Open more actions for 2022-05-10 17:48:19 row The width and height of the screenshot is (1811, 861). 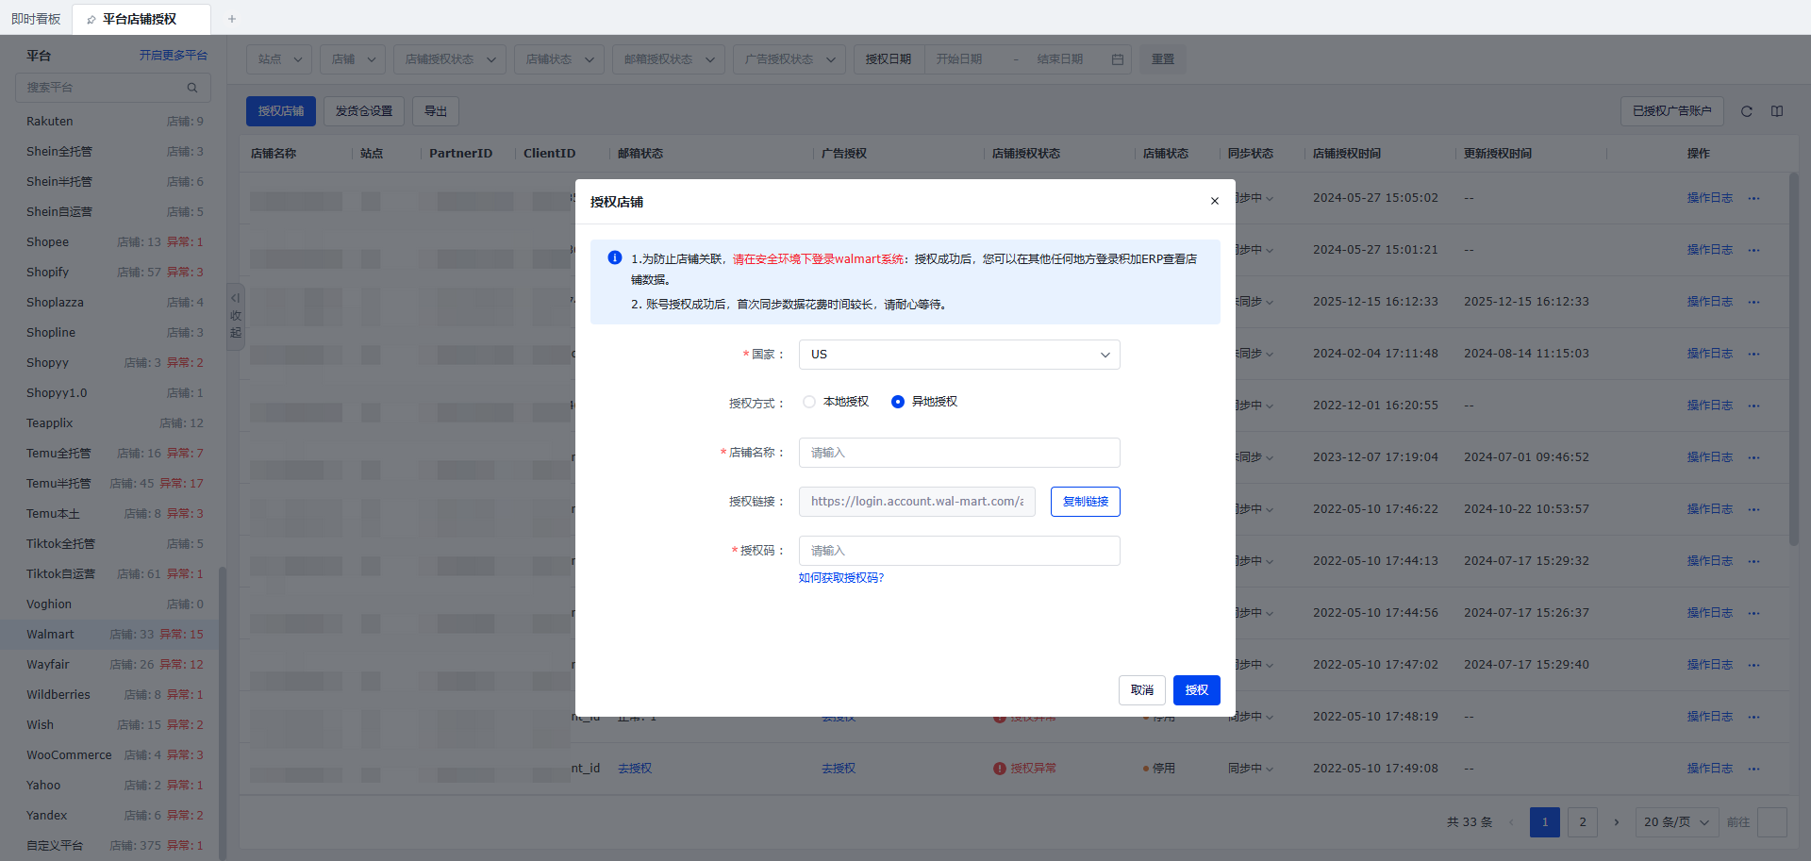click(1754, 717)
